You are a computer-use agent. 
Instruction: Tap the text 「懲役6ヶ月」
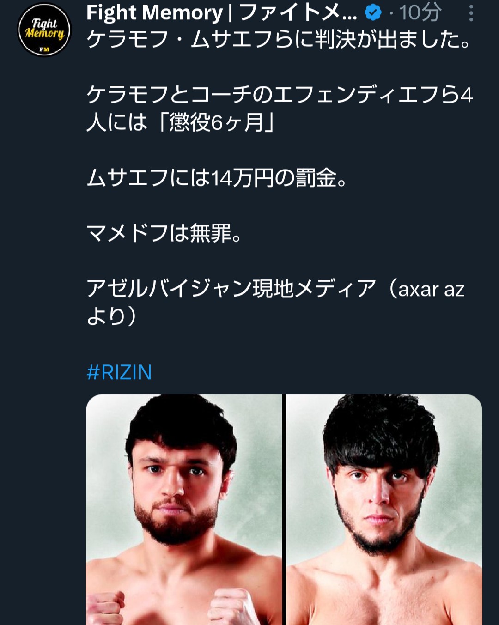click(x=216, y=123)
